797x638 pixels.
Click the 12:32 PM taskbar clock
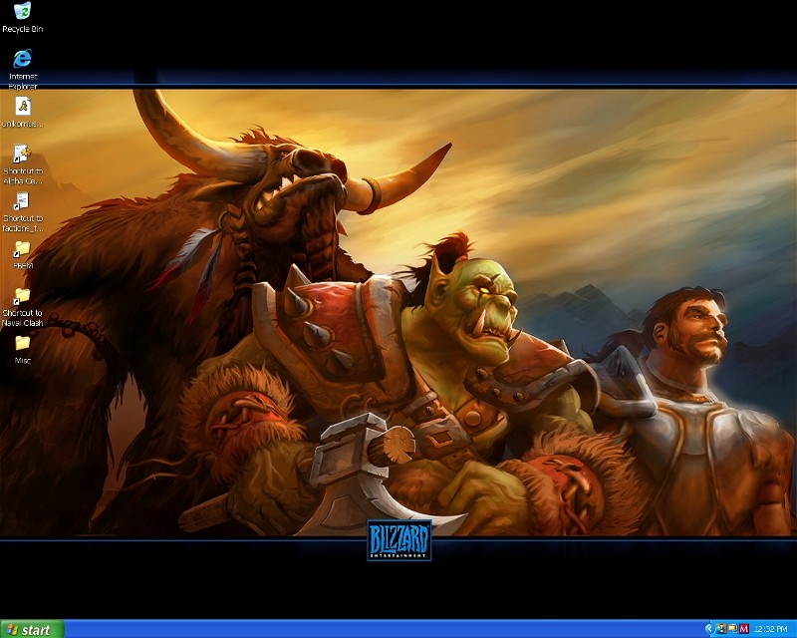click(770, 629)
